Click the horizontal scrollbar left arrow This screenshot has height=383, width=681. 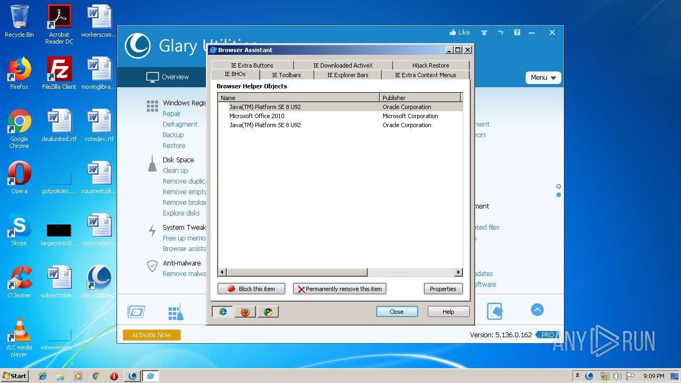point(223,272)
